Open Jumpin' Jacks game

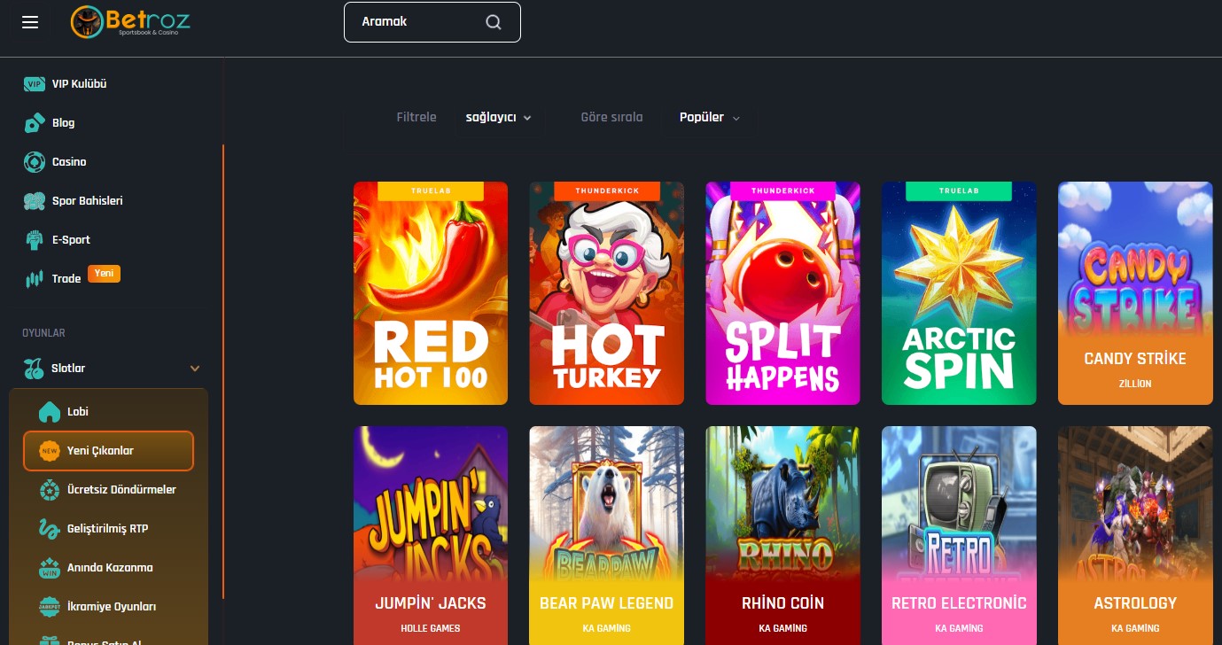[x=431, y=535]
